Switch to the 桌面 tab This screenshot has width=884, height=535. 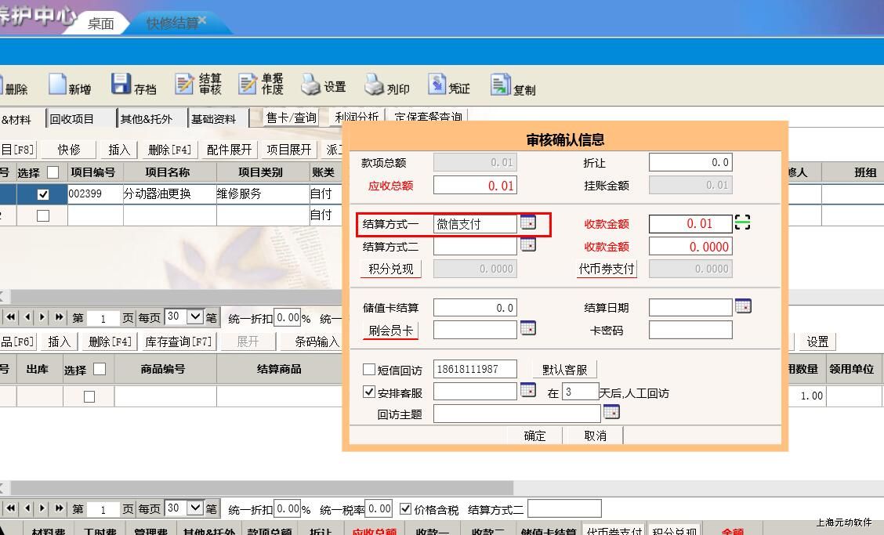tap(100, 23)
